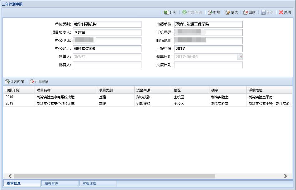296x190 pixels.
Task: Select the 制冷实验室水电系统改造 project row
Action: 55,97
